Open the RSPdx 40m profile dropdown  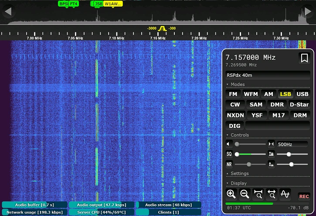tap(268, 75)
